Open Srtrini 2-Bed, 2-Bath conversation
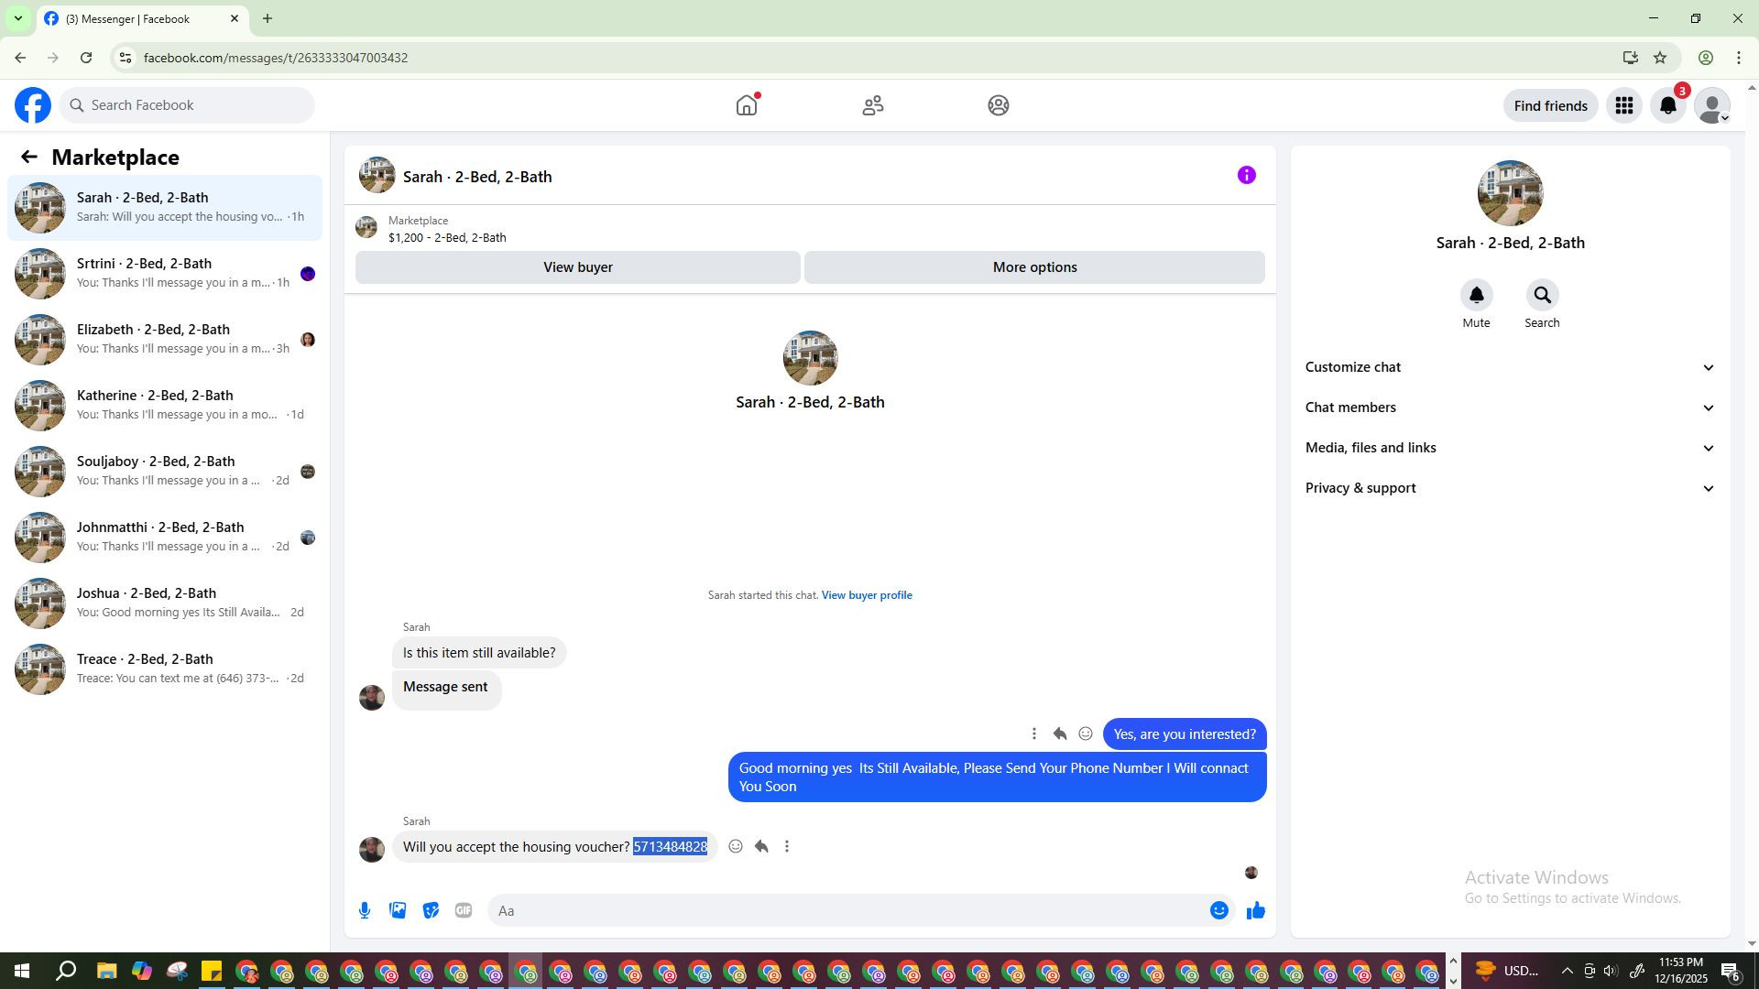Screen dimensions: 1759x989 point(165,274)
